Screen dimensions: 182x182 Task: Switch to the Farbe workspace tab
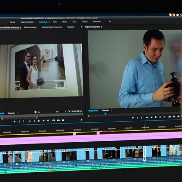[55, 22]
